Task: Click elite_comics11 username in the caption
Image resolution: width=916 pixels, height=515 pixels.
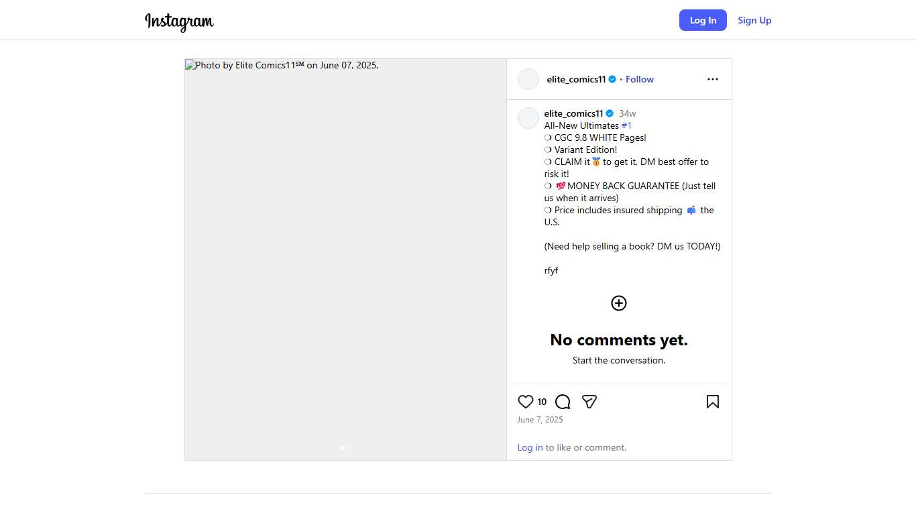Action: tap(573, 113)
